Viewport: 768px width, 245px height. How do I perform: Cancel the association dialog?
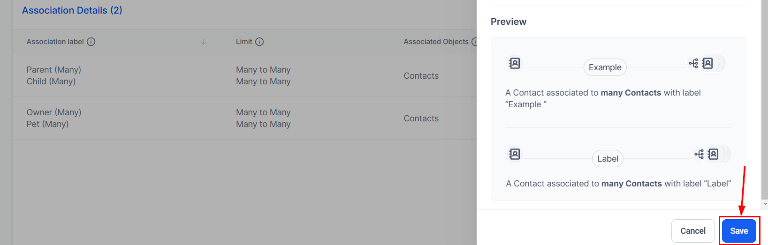tap(692, 231)
